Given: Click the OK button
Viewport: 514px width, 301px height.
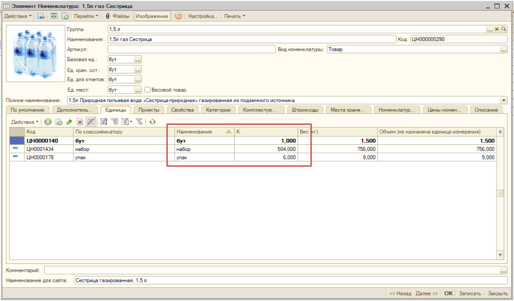Looking at the screenshot, I should tap(448, 293).
